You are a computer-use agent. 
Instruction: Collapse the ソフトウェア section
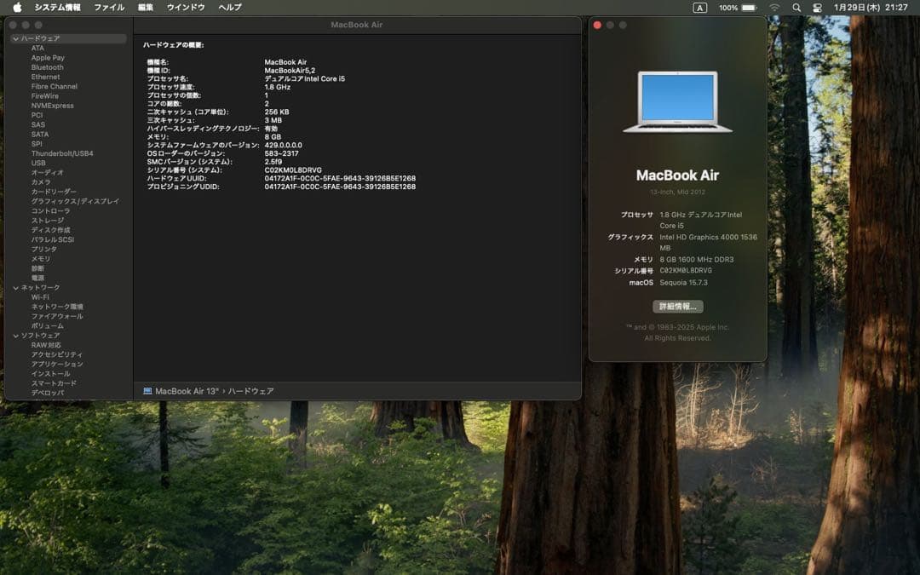14,335
